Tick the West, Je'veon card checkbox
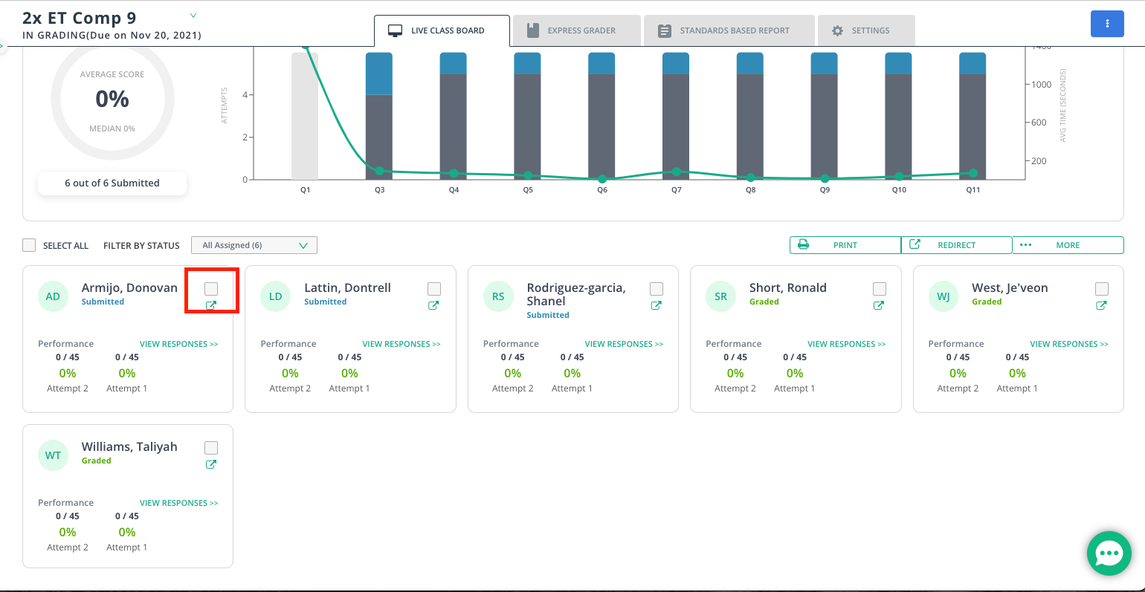This screenshot has height=592, width=1145. pos(1102,289)
